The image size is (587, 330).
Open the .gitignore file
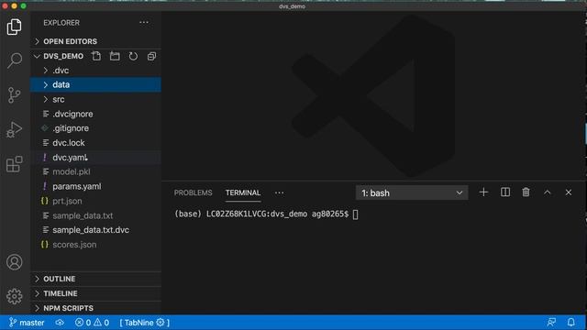point(95,128)
